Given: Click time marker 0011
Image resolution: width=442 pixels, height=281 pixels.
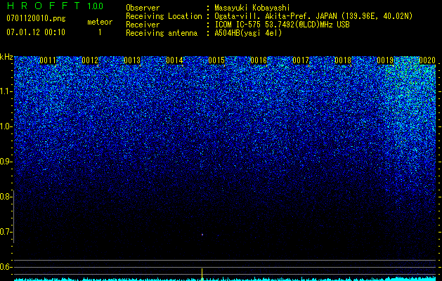Looking at the screenshot, I should pyautogui.click(x=48, y=60).
